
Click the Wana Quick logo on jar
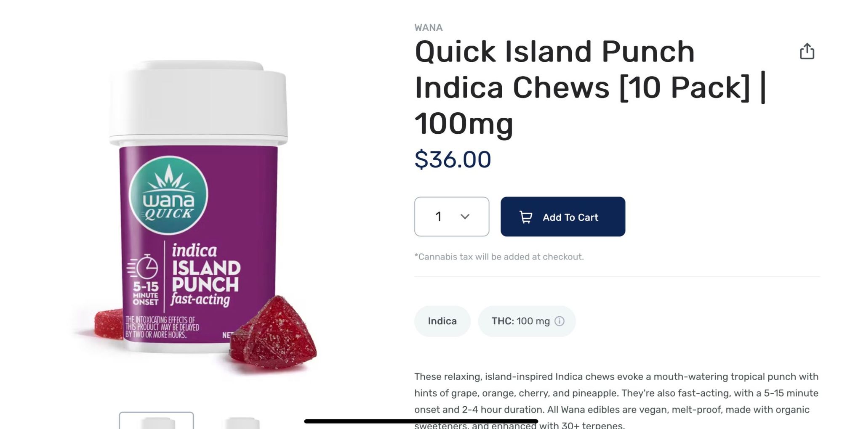[x=168, y=196]
